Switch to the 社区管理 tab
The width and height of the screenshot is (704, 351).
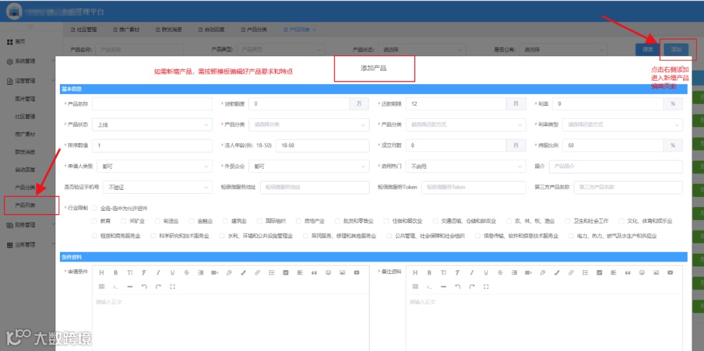pyautogui.click(x=83, y=29)
